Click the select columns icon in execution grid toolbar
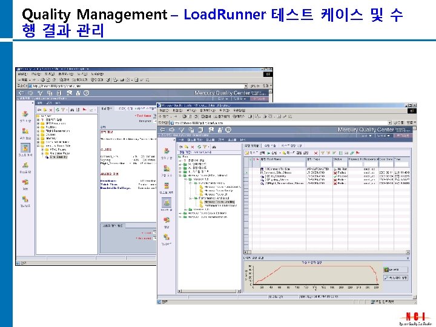Image resolution: width=436 pixels, height=327 pixels. coord(340,153)
